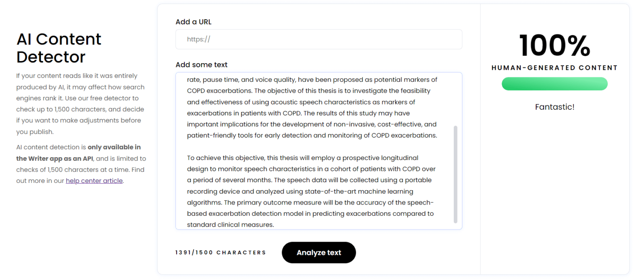Screen dimensions: 640x279
Task: Click the green human-generated score bar
Action: click(x=554, y=84)
